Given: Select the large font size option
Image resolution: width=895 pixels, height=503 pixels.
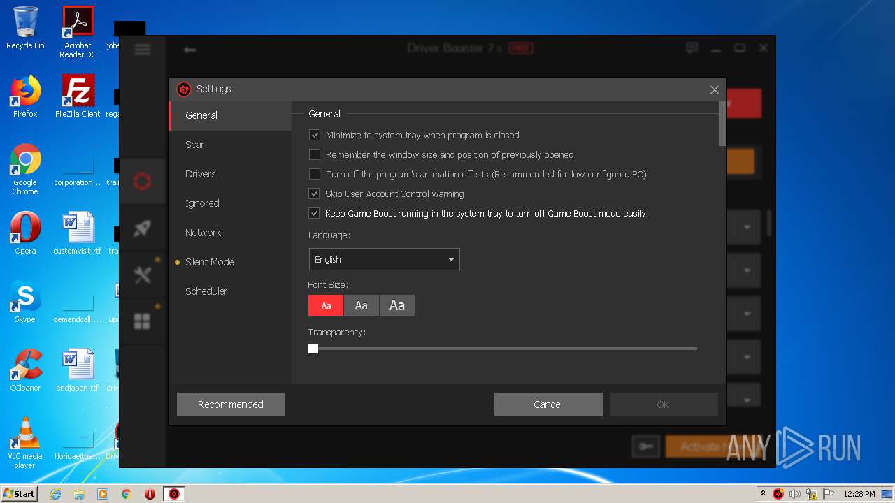Looking at the screenshot, I should [x=397, y=305].
